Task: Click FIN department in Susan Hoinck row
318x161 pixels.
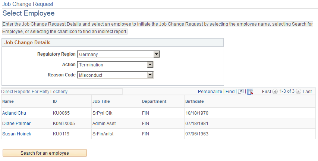Action: pos(146,134)
